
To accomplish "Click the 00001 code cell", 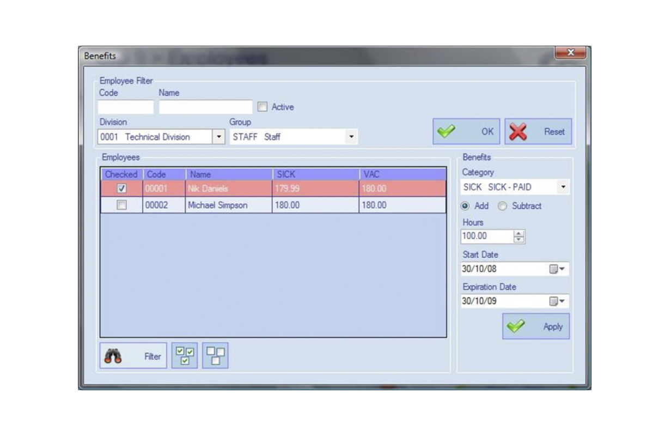I will [164, 189].
